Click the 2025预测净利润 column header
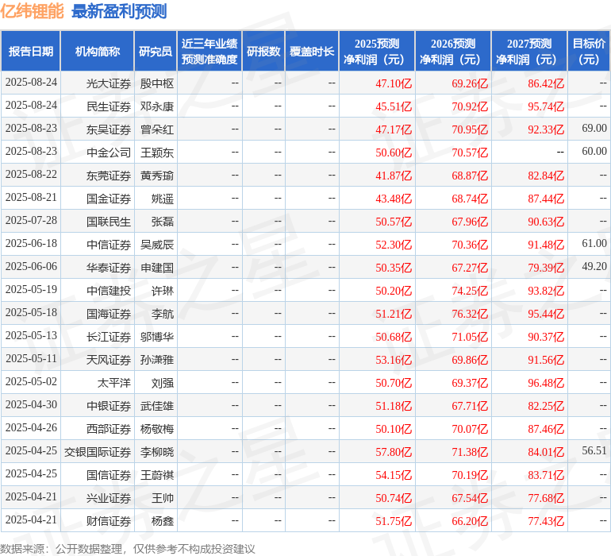The image size is (611, 556). coord(377,51)
